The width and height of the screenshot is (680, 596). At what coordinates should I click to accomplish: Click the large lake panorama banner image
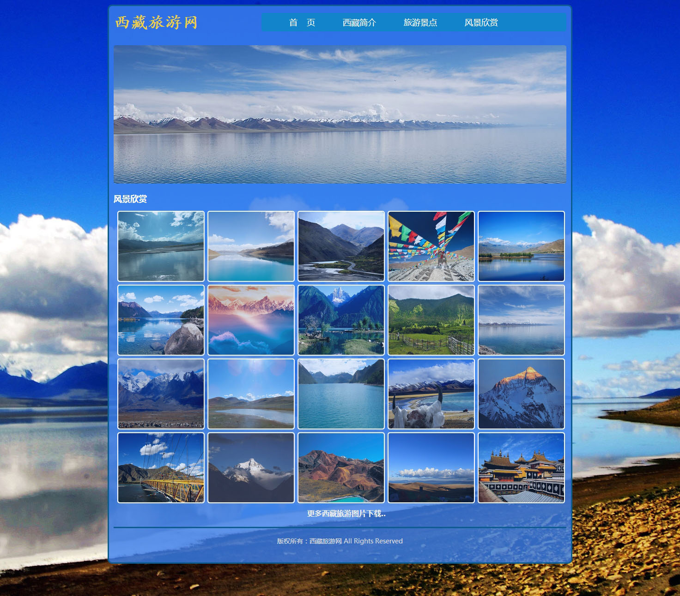coord(340,114)
